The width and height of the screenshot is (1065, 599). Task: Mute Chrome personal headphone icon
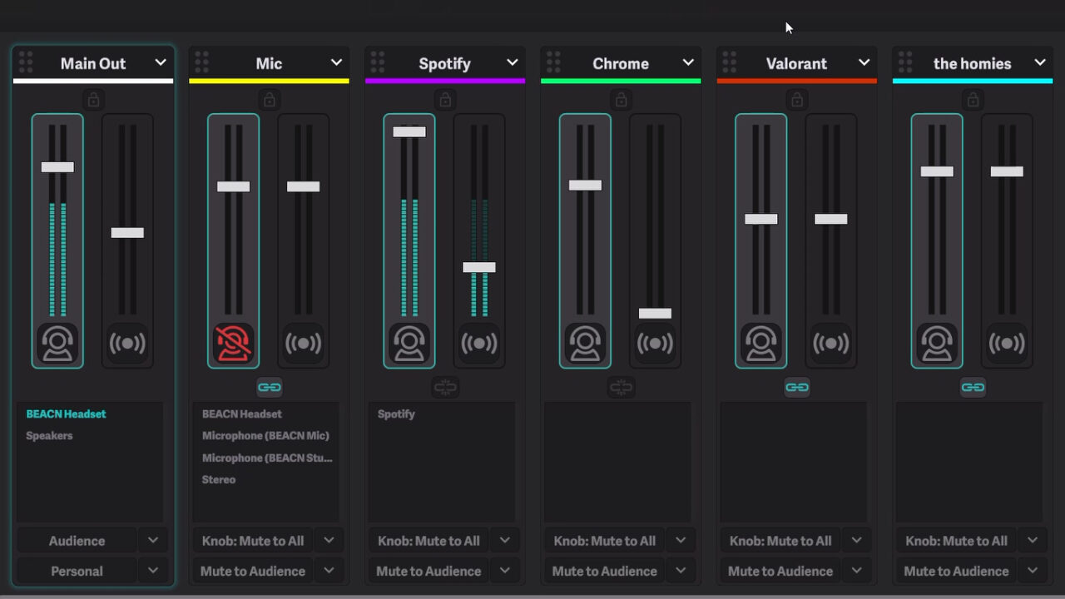click(585, 343)
